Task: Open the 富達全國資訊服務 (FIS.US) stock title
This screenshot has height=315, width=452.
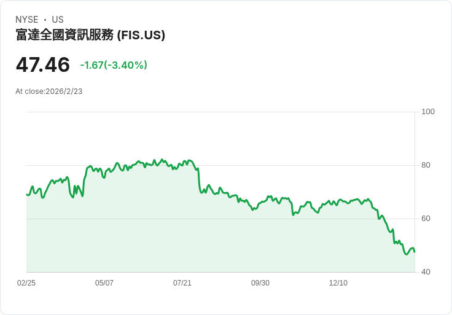Action: tap(90, 36)
